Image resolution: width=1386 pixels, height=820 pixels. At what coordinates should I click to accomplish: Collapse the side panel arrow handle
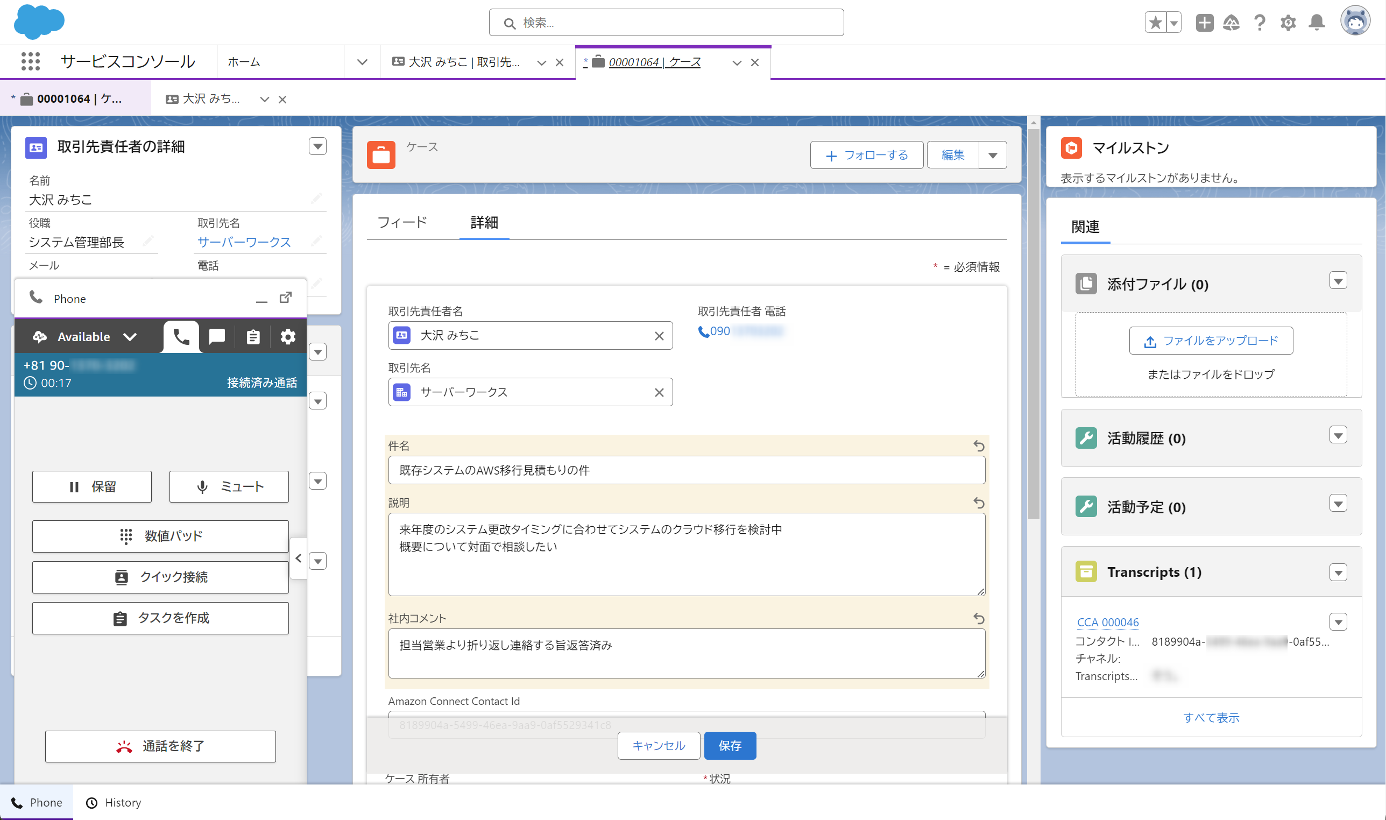[299, 558]
